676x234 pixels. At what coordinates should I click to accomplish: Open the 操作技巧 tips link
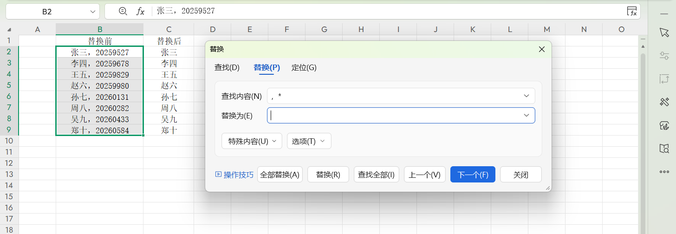click(234, 175)
